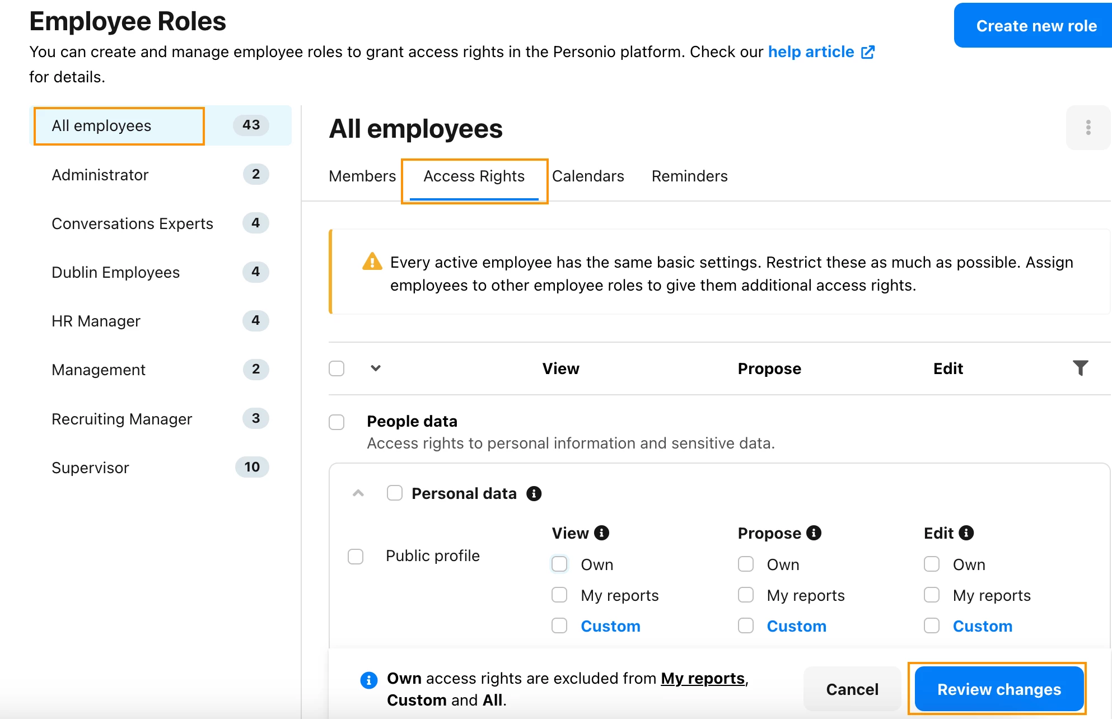Image resolution: width=1112 pixels, height=719 pixels.
Task: Click the View Custom link
Action: [x=610, y=626]
